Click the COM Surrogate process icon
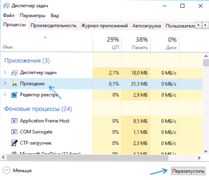 click(14, 132)
